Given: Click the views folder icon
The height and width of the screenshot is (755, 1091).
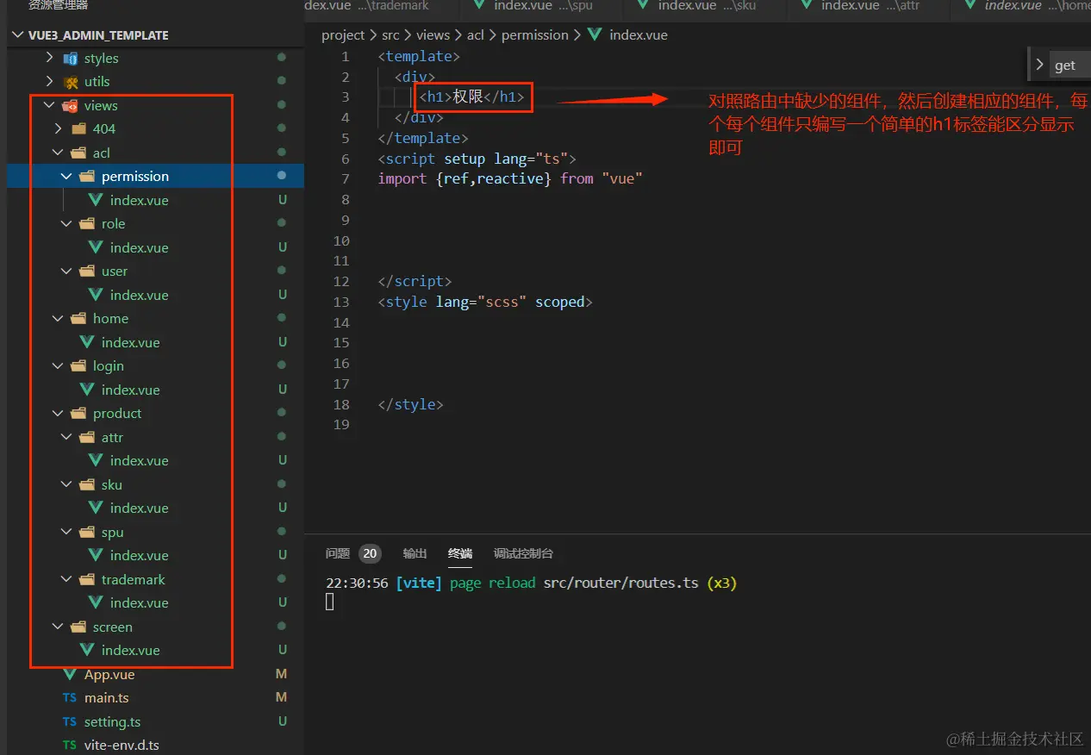Looking at the screenshot, I should 71,105.
